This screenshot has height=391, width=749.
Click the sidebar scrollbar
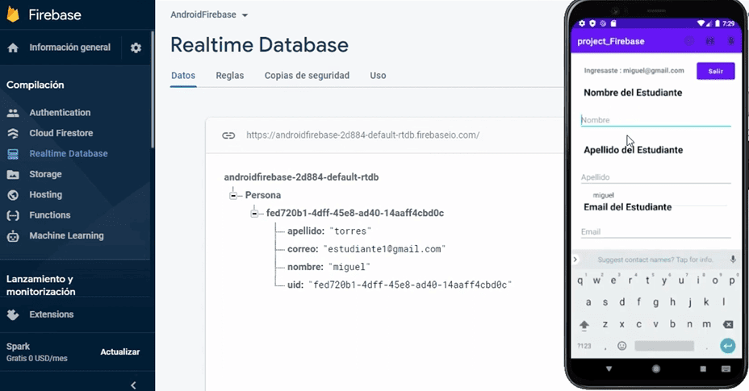(x=153, y=89)
